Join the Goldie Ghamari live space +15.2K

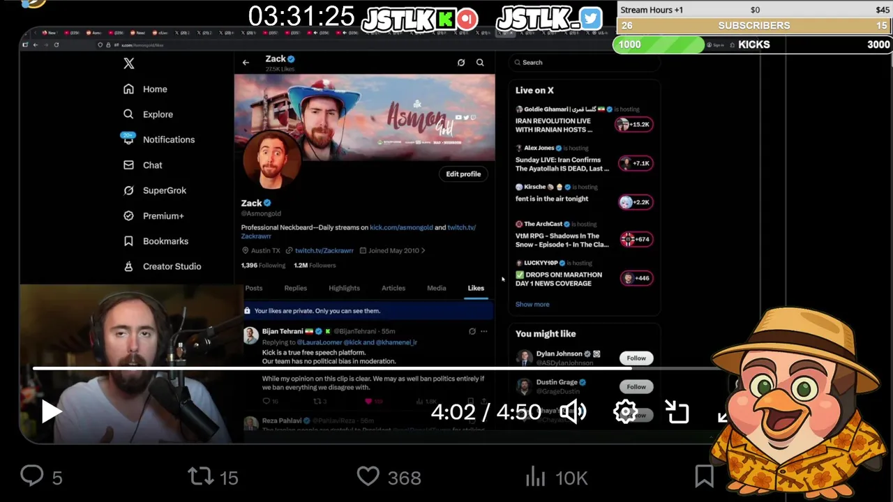coord(633,124)
